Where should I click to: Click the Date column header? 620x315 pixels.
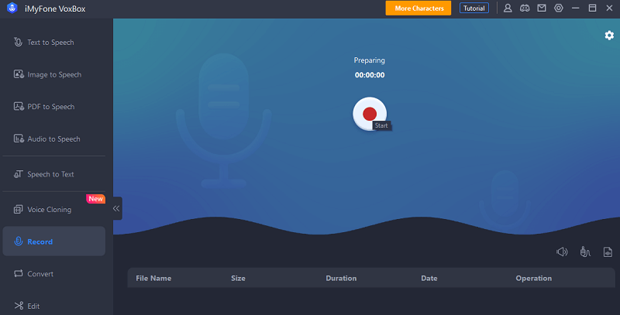pyautogui.click(x=429, y=279)
